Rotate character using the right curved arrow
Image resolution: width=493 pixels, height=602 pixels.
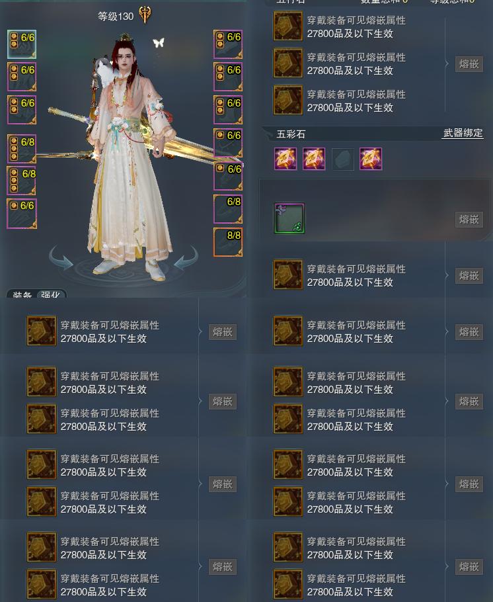186,258
